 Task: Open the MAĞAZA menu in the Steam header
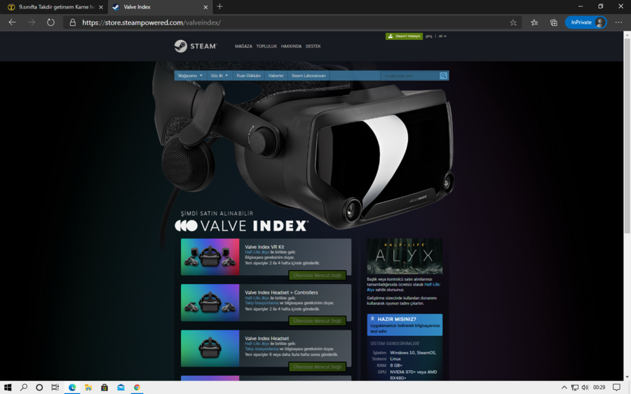[x=243, y=46]
